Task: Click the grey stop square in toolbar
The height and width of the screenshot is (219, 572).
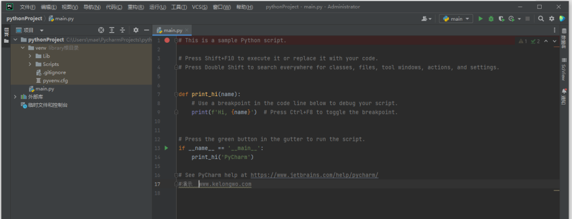Action: pos(527,18)
